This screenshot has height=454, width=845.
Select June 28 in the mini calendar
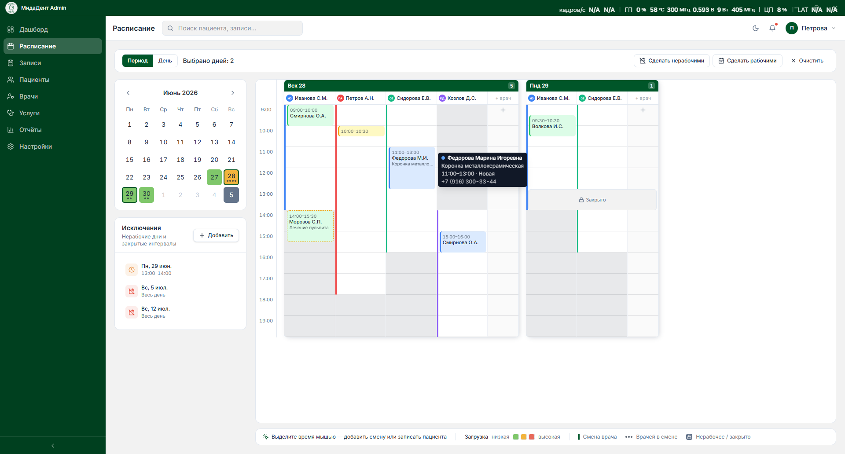pos(231,177)
